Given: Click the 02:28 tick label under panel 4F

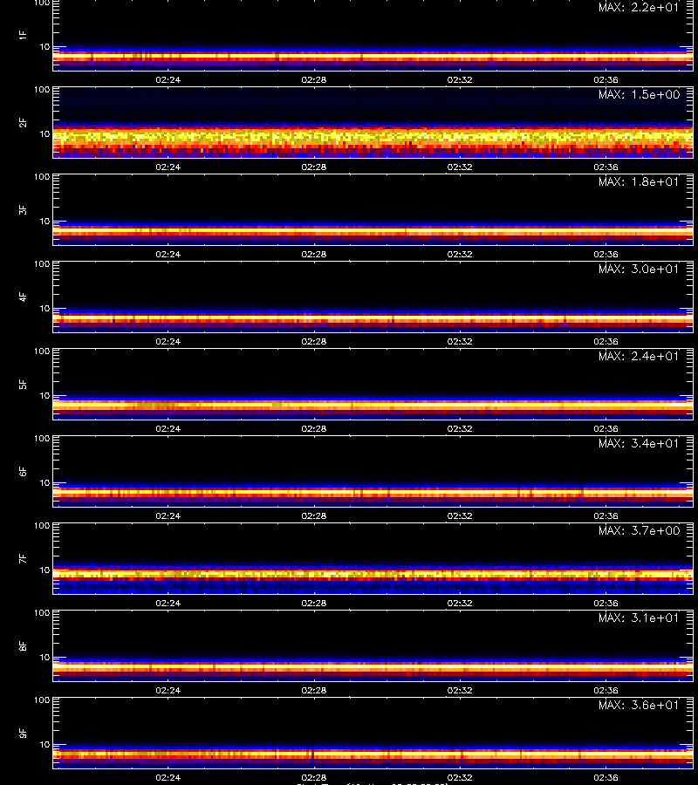Looking at the screenshot, I should click(314, 341).
